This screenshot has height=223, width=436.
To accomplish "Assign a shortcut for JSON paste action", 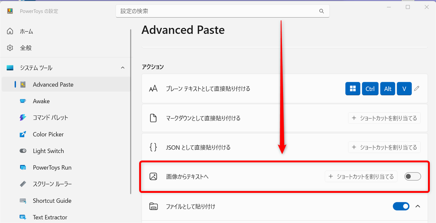I will coord(384,147).
